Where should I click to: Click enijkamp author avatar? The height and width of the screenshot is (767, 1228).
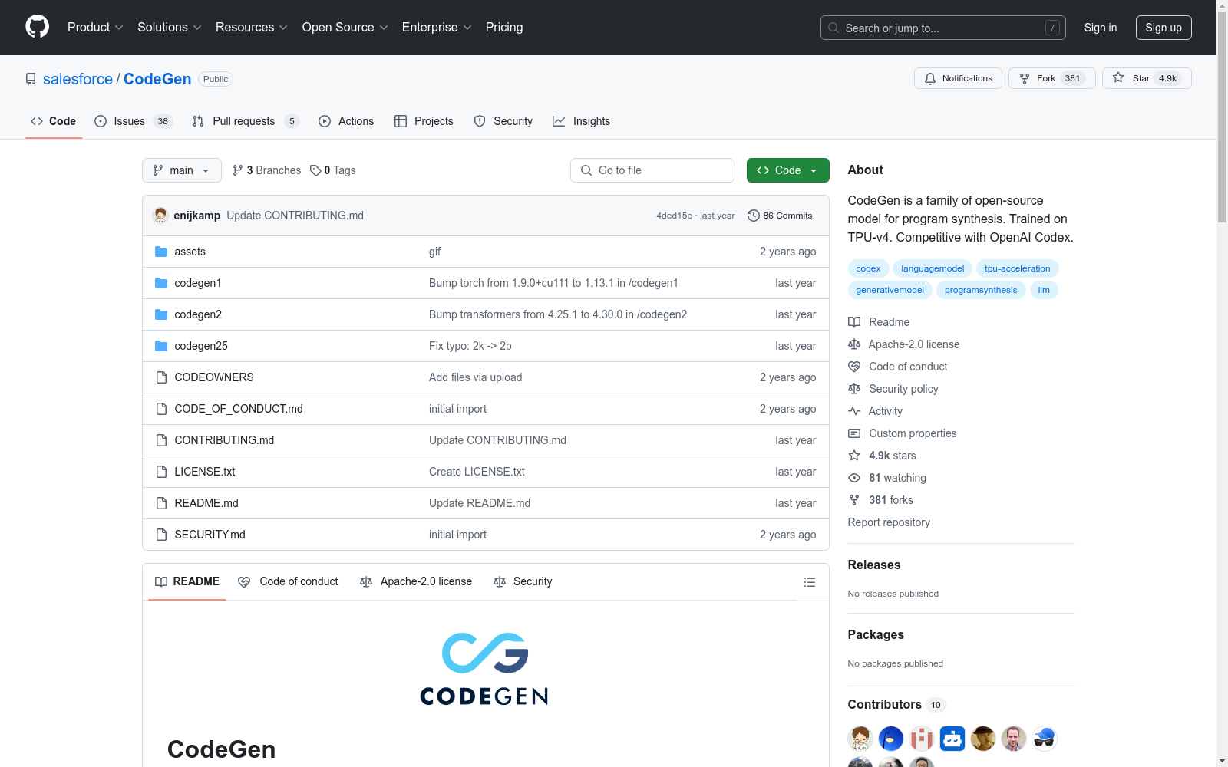[x=160, y=216]
